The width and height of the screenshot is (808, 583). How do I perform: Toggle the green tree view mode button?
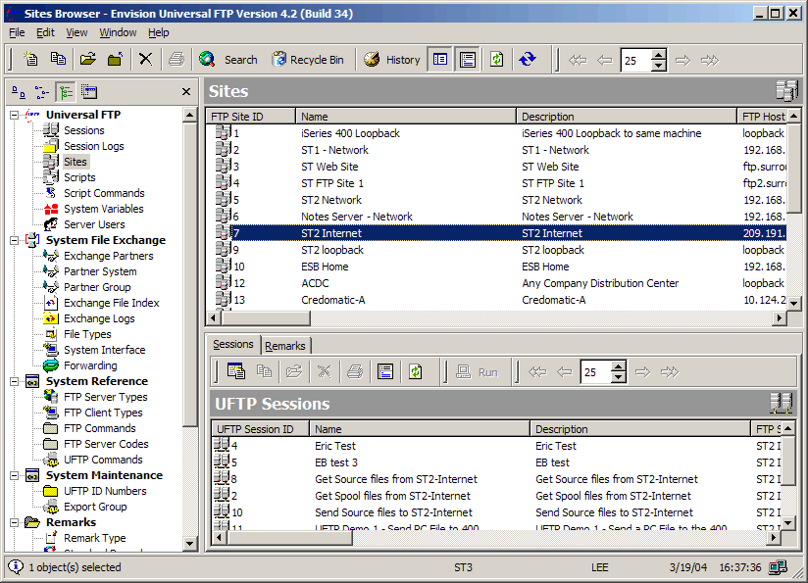[66, 92]
